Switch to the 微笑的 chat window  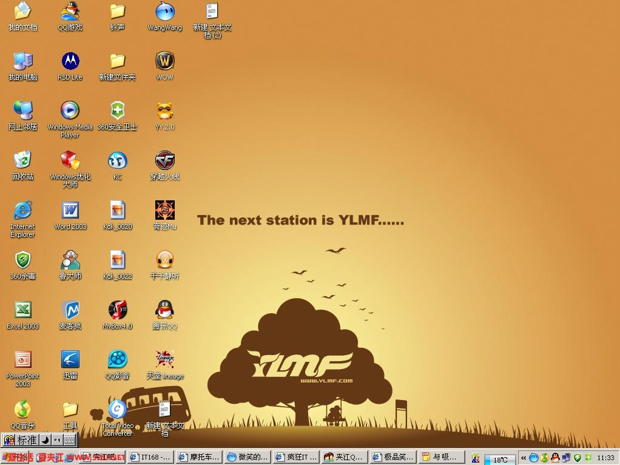(248, 457)
